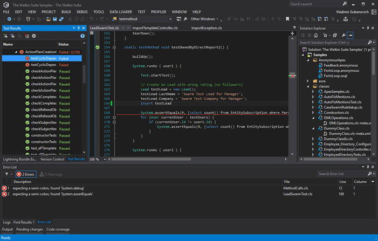
Task: Open the Code coverage tab
Action: (58, 229)
